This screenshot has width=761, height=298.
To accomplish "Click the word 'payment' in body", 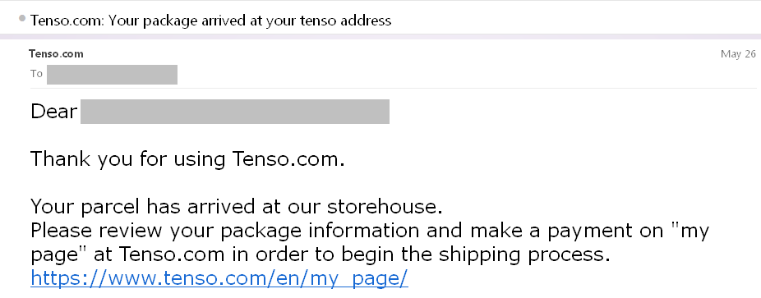I will (x=606, y=232).
